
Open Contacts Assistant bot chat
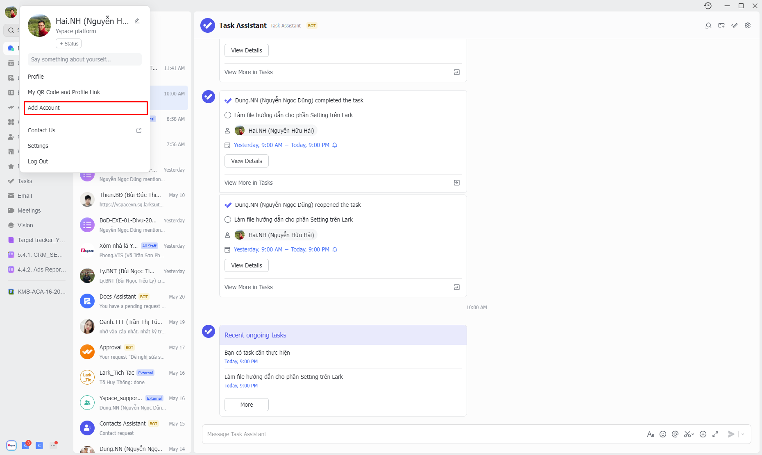[132, 428]
